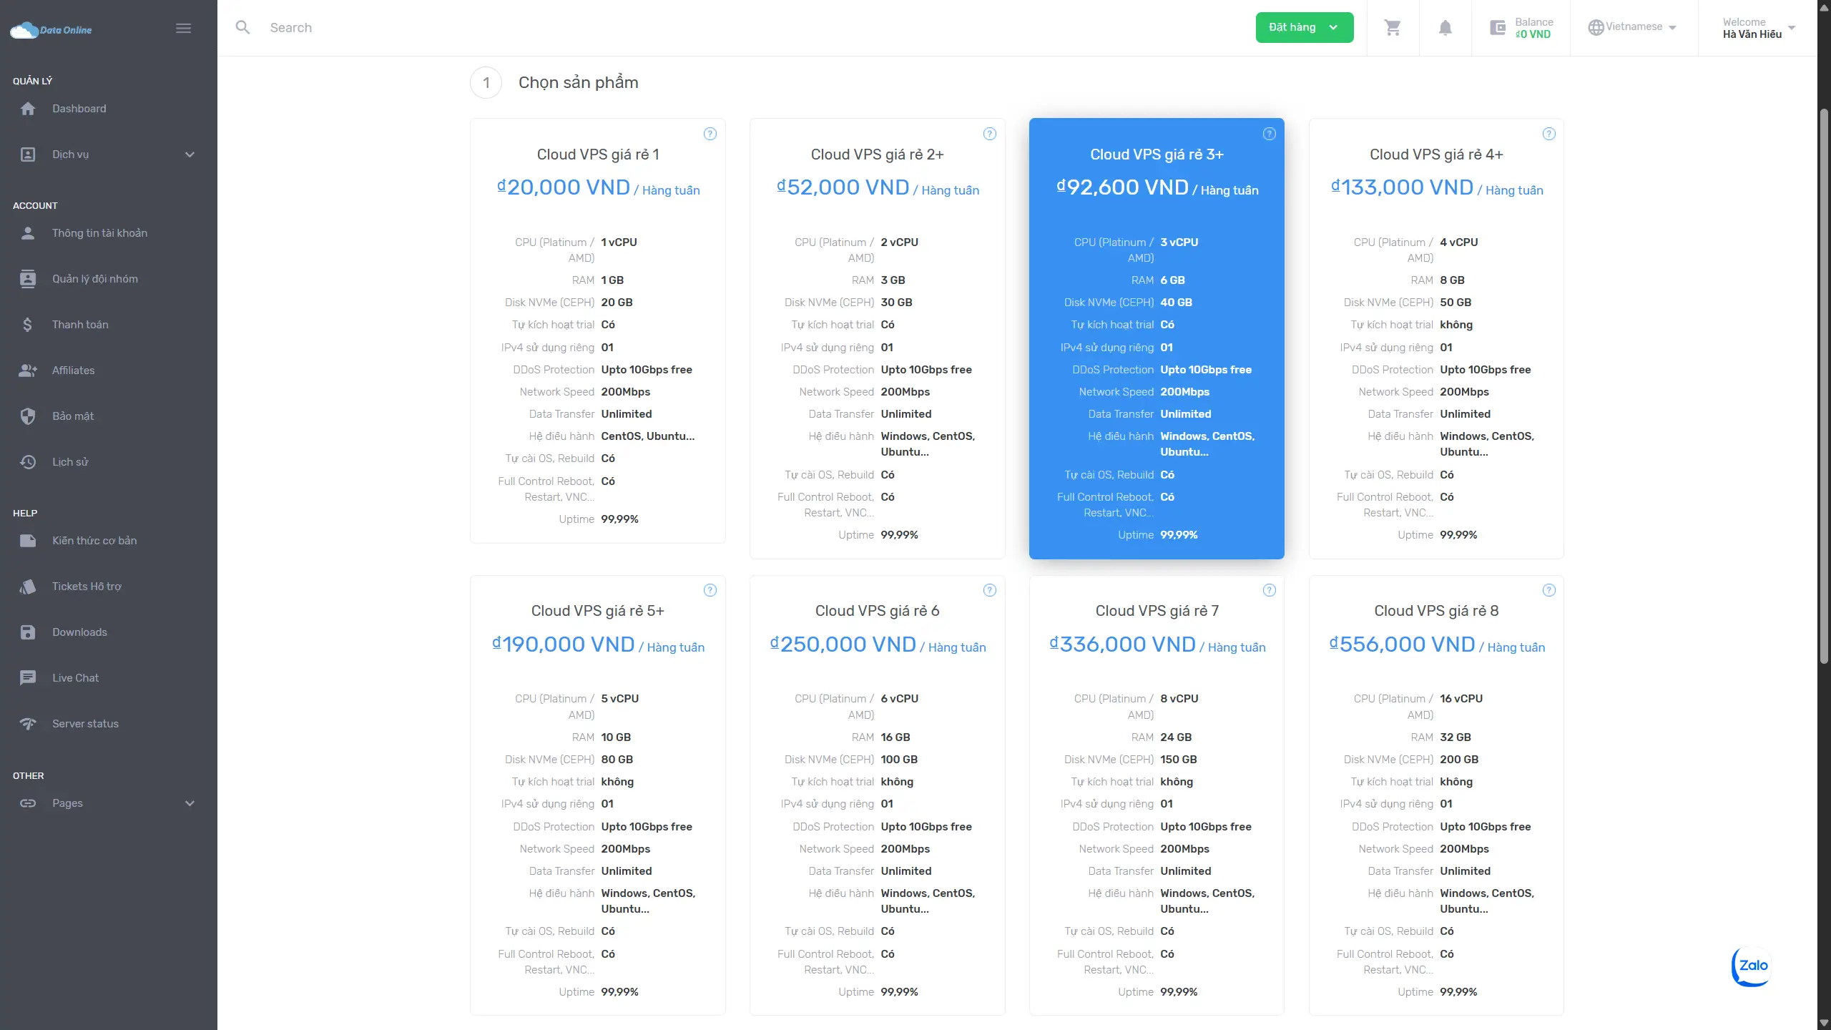Open the shopping cart icon
This screenshot has height=1030, width=1831.
(1393, 28)
